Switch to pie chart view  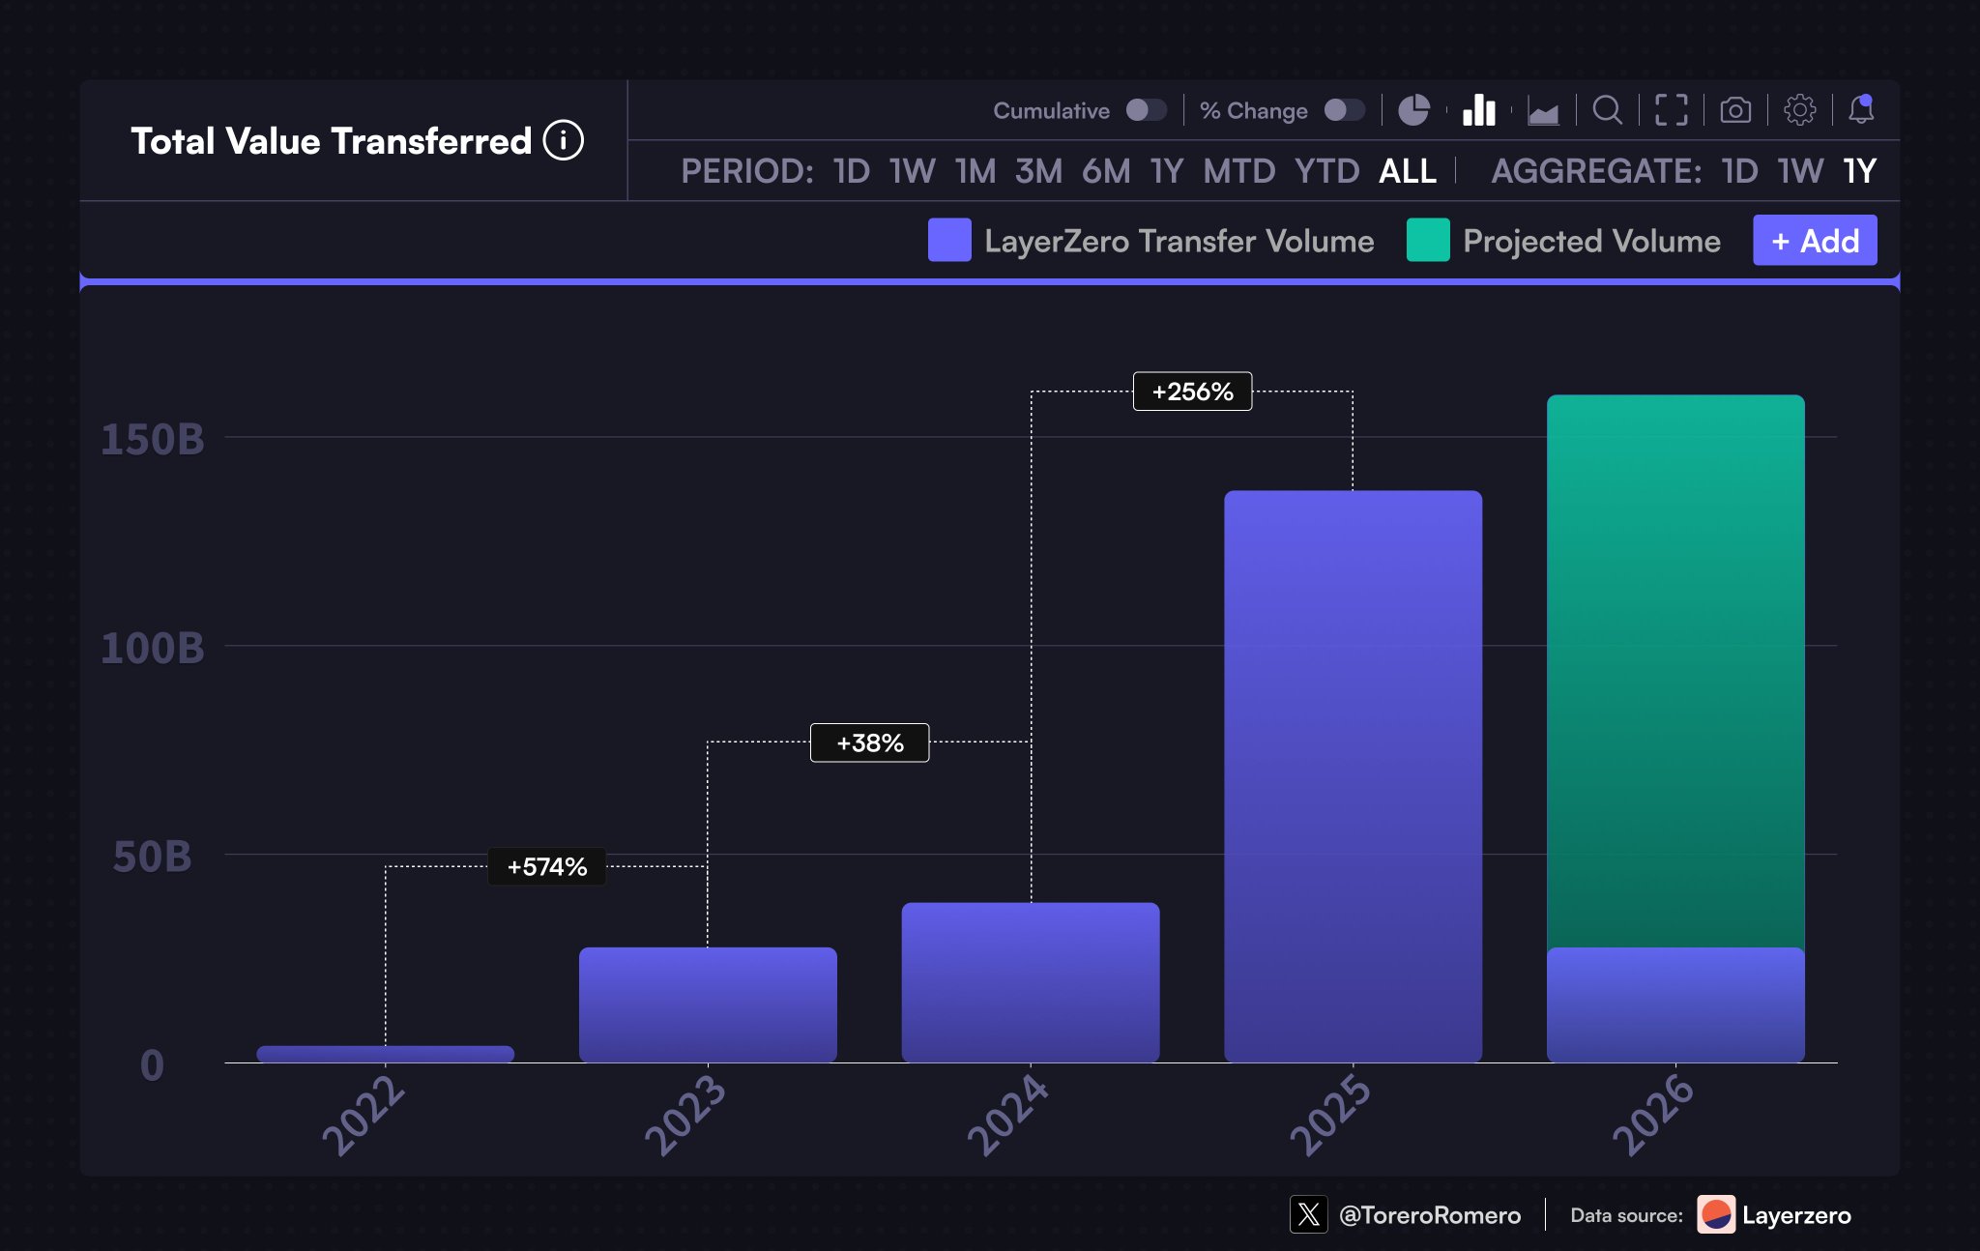[x=1413, y=110]
